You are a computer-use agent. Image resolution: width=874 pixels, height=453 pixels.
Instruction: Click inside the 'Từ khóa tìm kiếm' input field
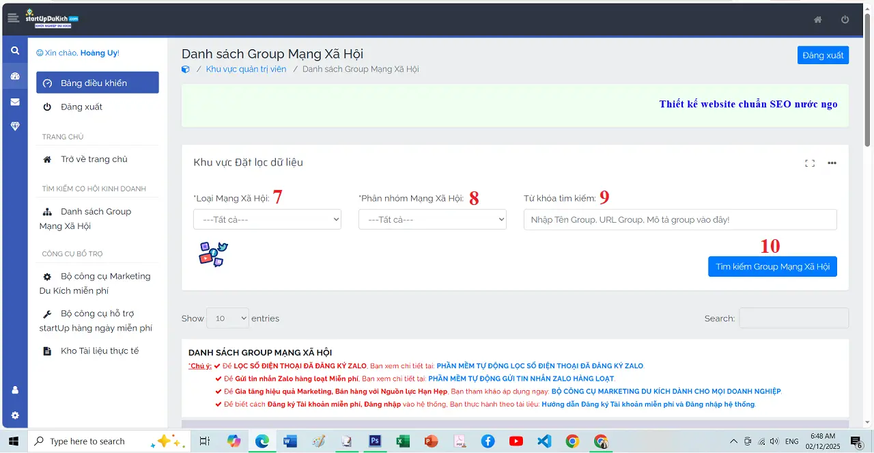tap(679, 219)
